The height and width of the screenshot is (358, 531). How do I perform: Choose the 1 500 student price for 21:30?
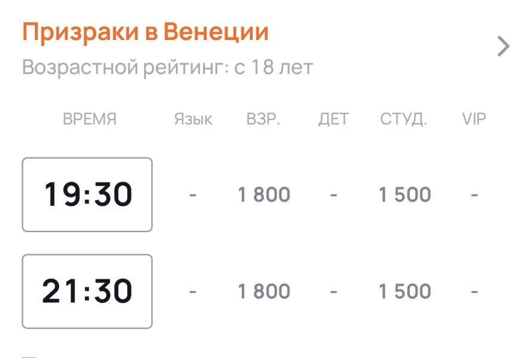point(405,291)
